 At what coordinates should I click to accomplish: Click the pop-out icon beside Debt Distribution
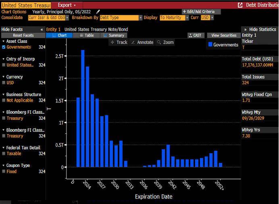[x=240, y=5]
